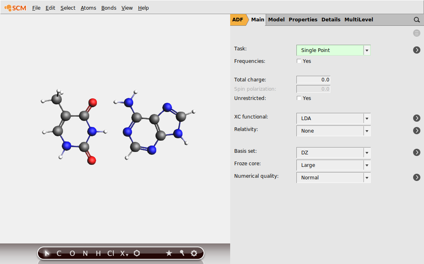Viewport: 424px width, 264px height.
Task: Open the Task dropdown showing Single Point
Action: pos(367,50)
